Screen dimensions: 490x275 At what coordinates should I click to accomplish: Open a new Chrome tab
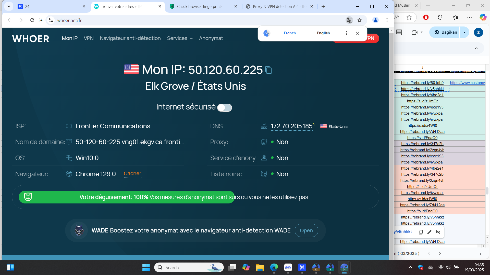click(x=323, y=6)
